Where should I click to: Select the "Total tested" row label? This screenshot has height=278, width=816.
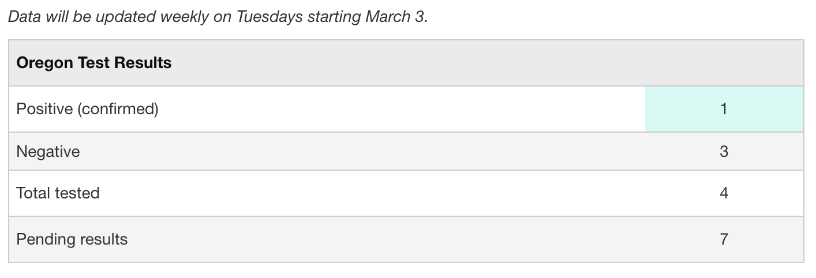tap(58, 193)
